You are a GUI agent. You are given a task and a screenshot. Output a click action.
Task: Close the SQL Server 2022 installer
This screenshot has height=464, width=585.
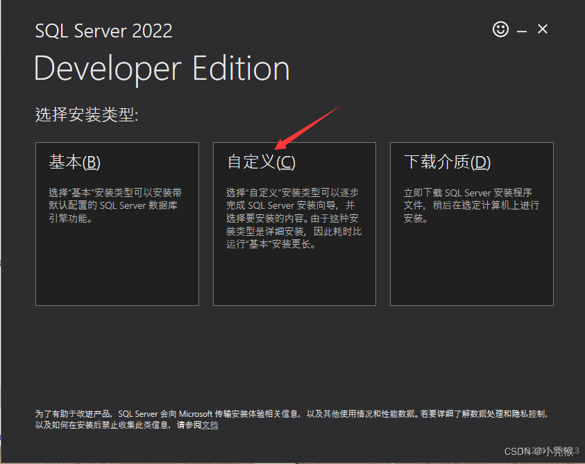[x=543, y=29]
